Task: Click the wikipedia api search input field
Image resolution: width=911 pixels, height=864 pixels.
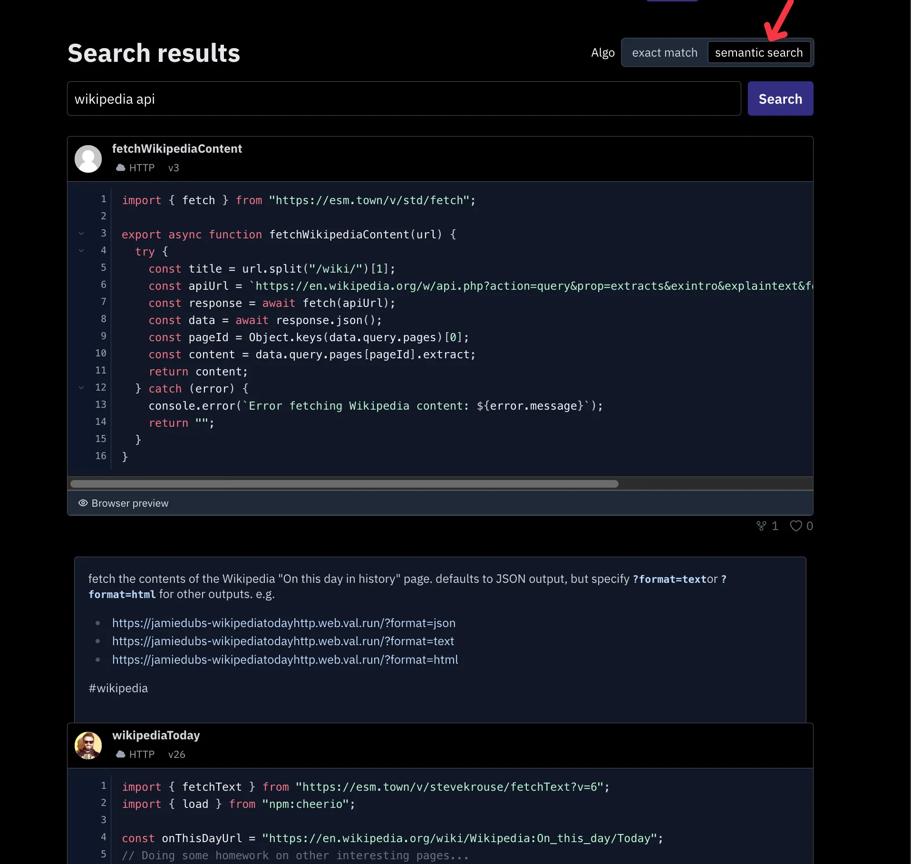Action: [x=403, y=98]
